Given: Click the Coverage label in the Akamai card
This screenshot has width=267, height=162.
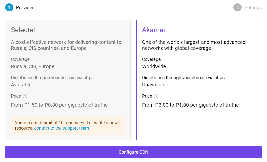Looking at the screenshot, I should pos(151,59).
